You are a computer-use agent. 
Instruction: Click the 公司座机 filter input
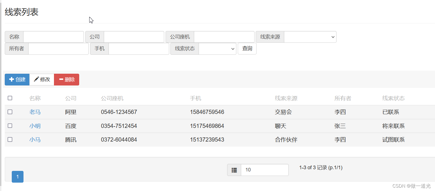[224, 37]
